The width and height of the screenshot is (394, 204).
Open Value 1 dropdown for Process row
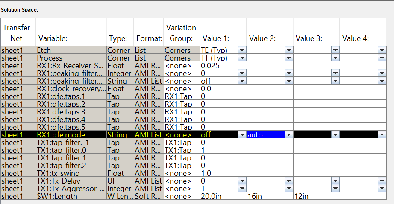[242, 58]
